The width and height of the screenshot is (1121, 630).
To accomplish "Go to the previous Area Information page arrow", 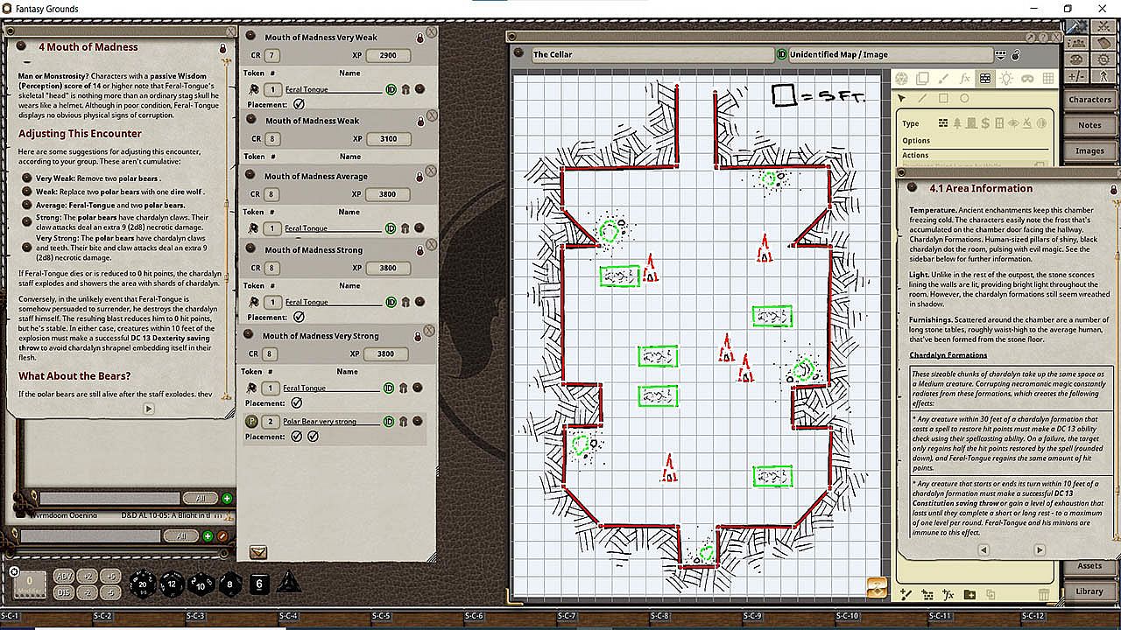I will pyautogui.click(x=984, y=550).
